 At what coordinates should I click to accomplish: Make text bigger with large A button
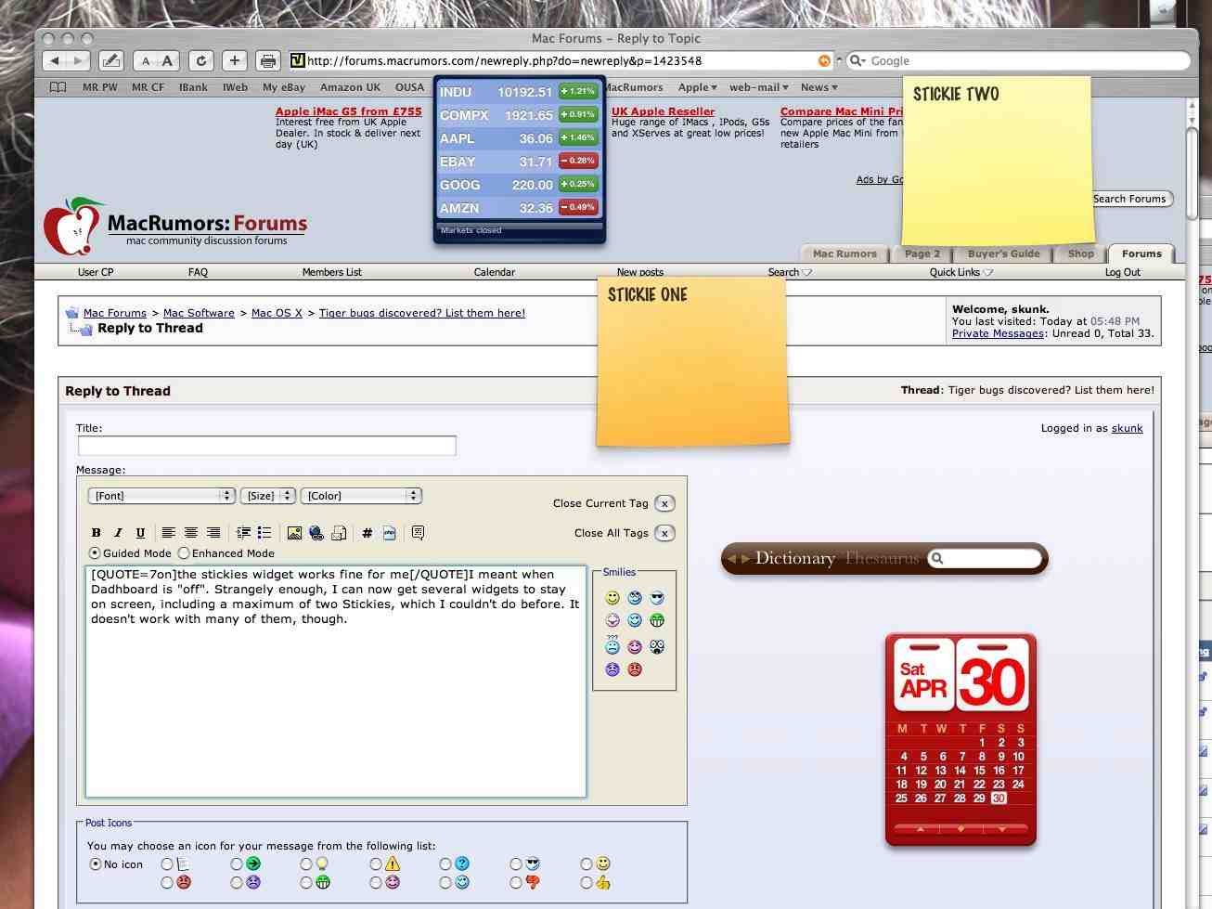pos(168,61)
